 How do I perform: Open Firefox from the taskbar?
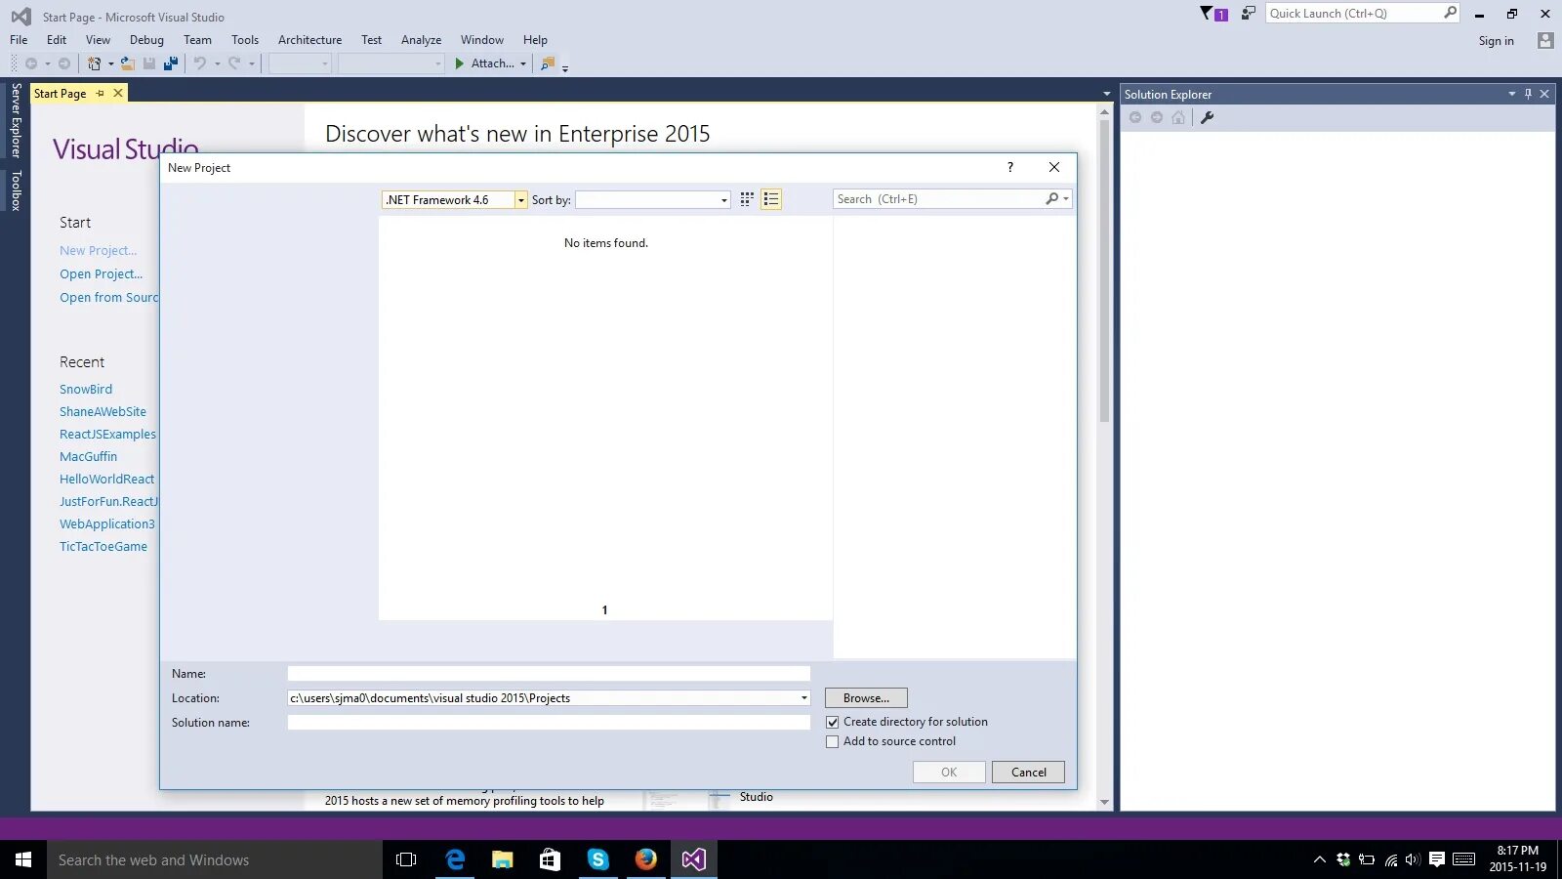coord(645,859)
